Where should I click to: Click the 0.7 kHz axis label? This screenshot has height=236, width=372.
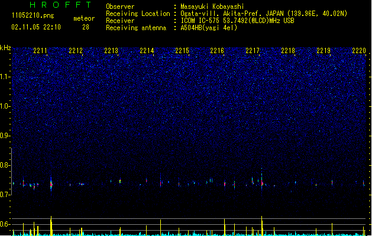click(x=5, y=195)
